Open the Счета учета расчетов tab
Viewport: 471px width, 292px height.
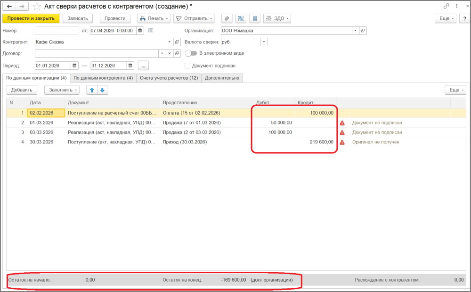(169, 78)
